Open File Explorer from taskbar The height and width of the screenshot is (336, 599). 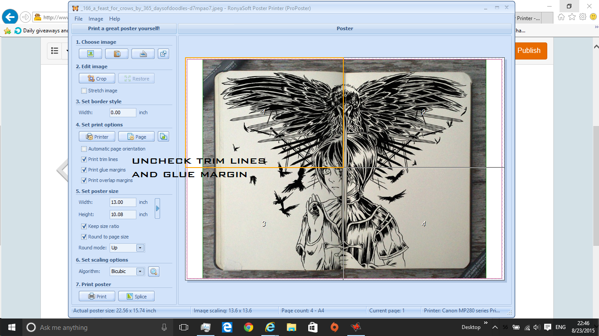click(291, 327)
